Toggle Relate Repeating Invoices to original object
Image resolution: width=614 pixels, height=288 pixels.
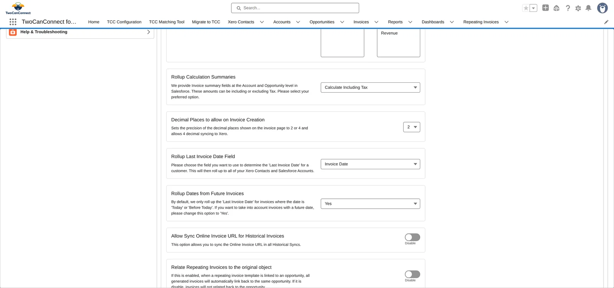[x=413, y=274]
